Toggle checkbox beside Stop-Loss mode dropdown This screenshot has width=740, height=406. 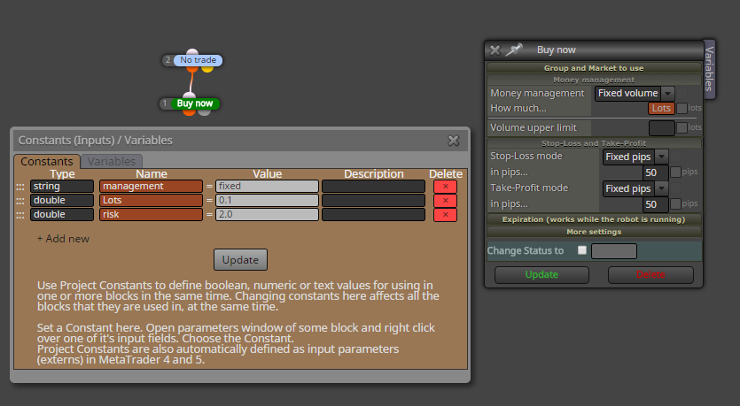click(x=675, y=157)
